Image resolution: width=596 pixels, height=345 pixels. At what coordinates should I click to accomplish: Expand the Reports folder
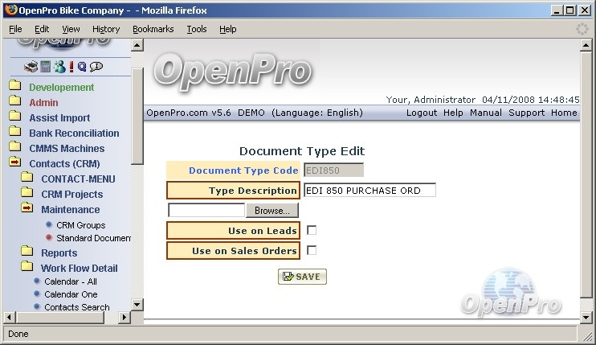(27, 253)
